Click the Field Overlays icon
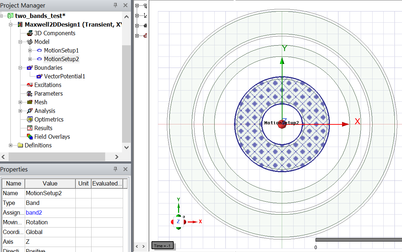The width and height of the screenshot is (402, 252). coord(30,137)
